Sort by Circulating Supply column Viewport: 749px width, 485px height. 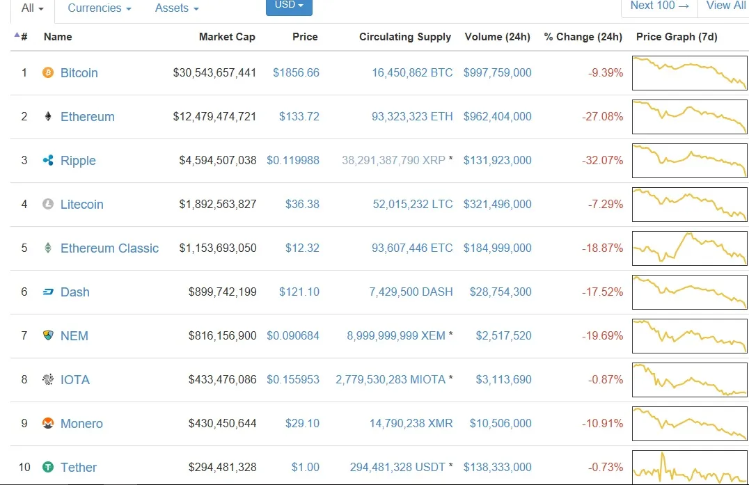(405, 37)
